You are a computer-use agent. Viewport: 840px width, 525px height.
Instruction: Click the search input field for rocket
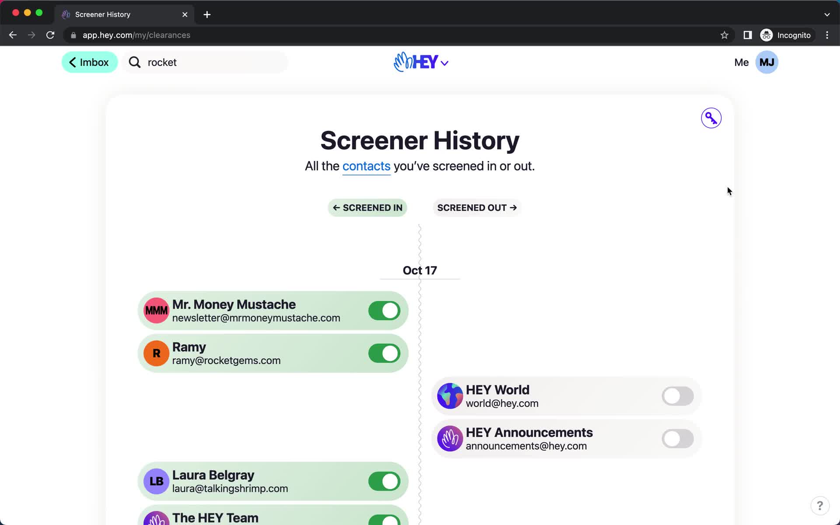point(205,62)
